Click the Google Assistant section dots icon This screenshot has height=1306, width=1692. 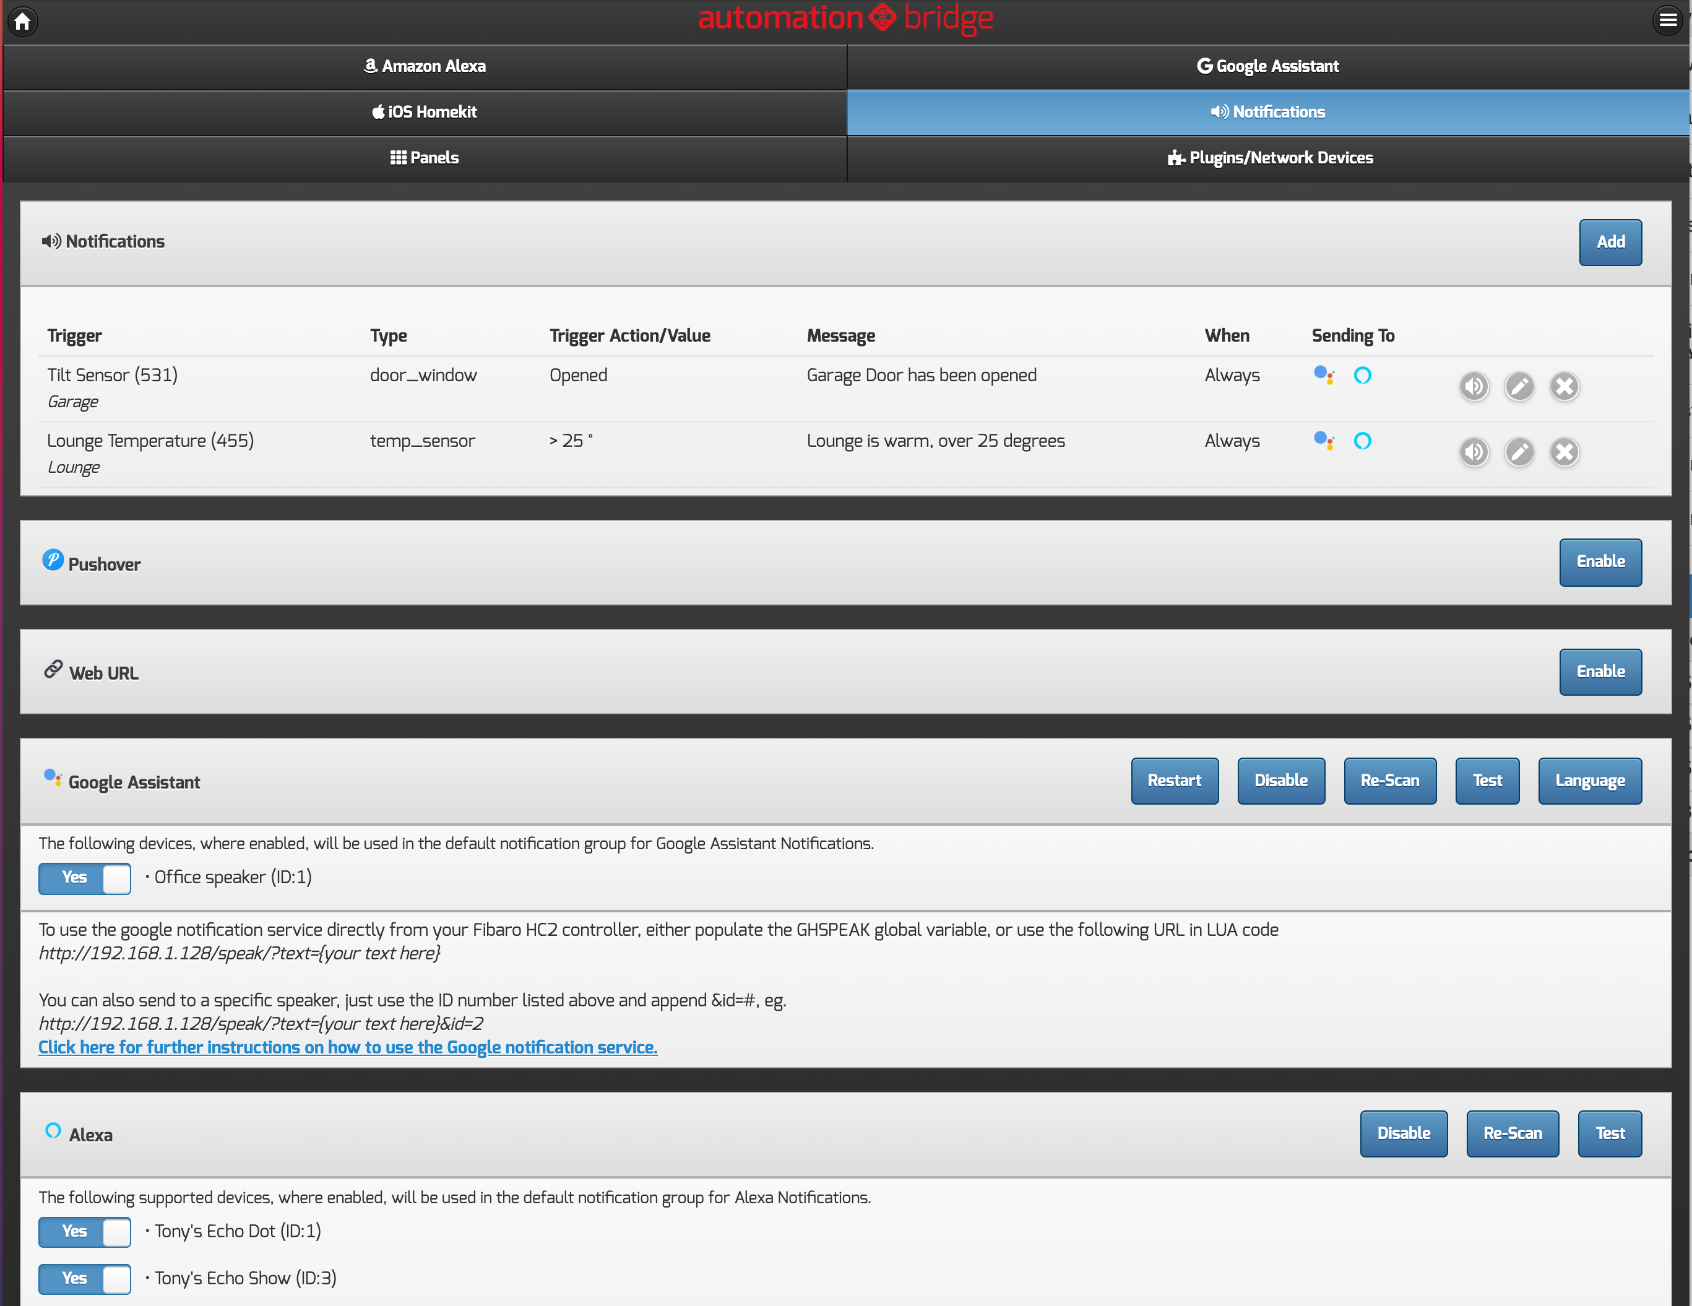point(53,777)
